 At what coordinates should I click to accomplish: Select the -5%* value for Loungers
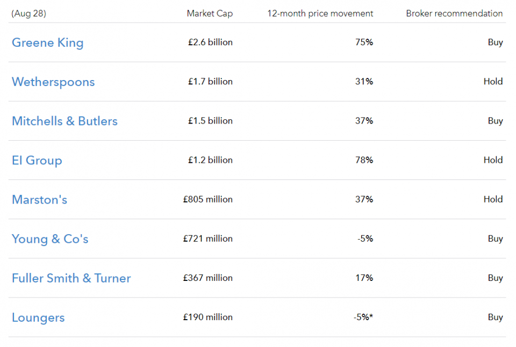363,317
